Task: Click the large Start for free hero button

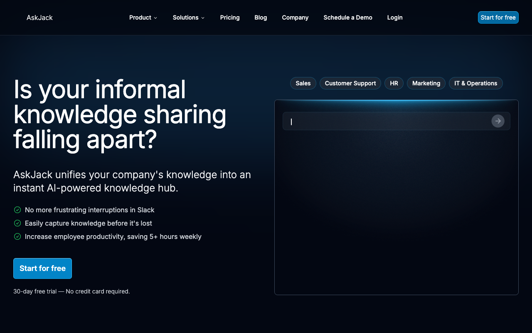Action: (42, 268)
